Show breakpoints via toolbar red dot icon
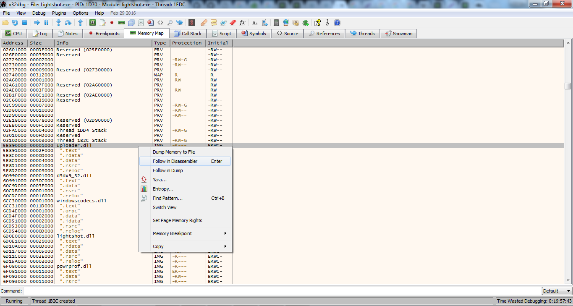573x306 pixels. point(112,23)
